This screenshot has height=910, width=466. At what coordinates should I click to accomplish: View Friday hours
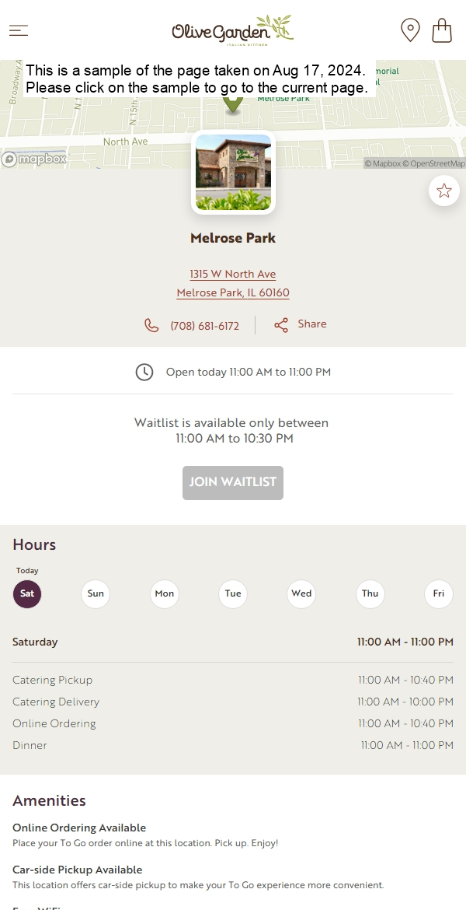tap(439, 593)
